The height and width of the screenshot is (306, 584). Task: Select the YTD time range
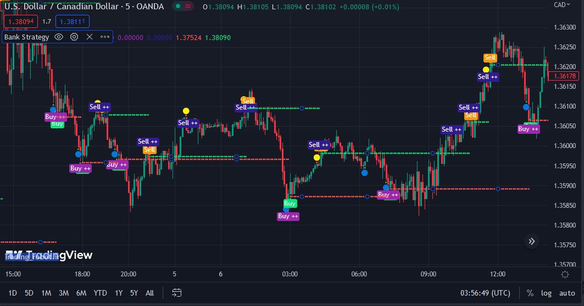[x=100, y=293]
